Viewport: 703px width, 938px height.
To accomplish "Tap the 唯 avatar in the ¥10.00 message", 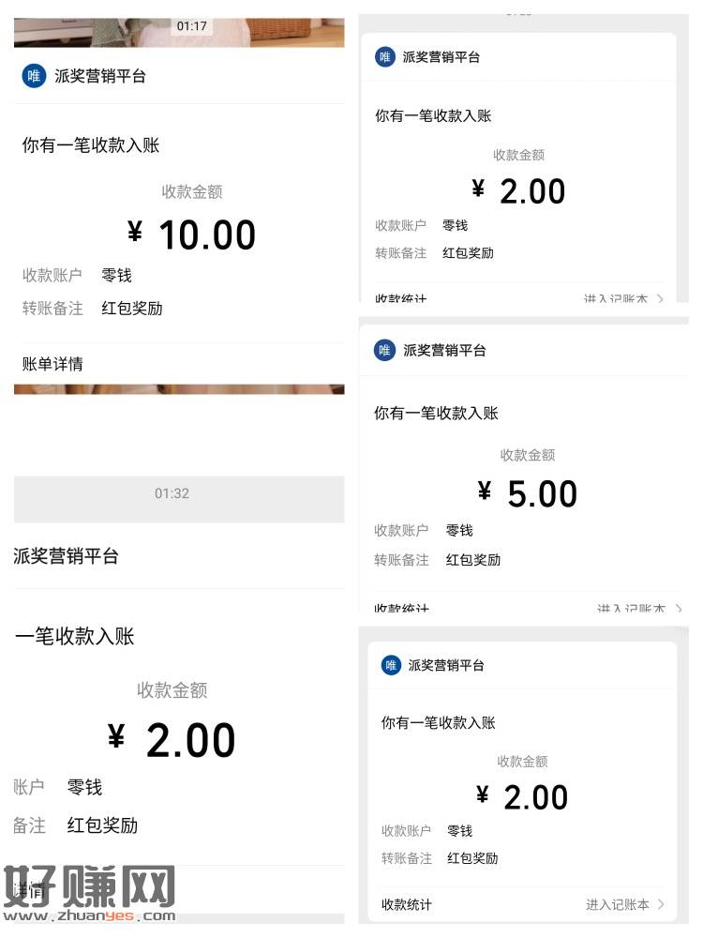I will click(34, 76).
